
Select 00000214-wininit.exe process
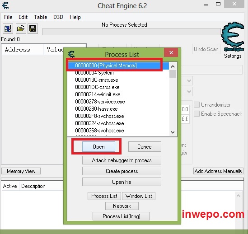click(x=118, y=94)
